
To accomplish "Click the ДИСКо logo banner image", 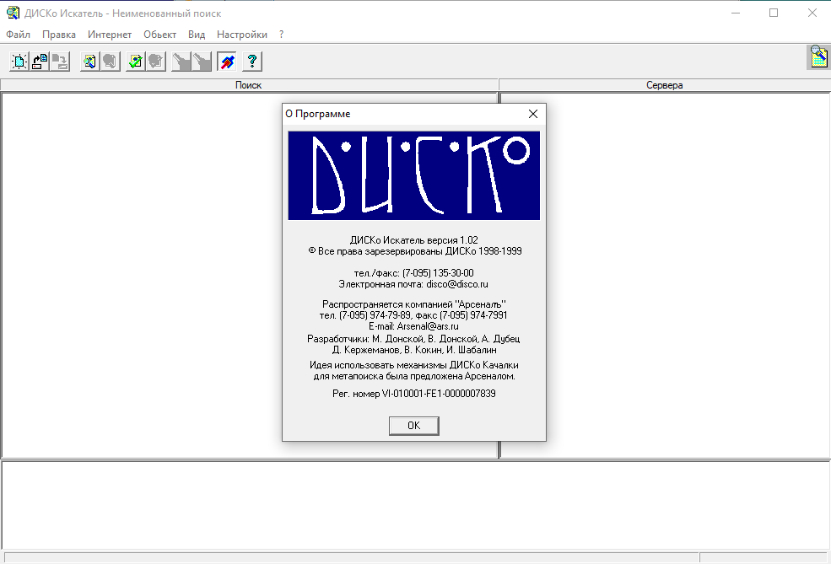I will coord(414,175).
